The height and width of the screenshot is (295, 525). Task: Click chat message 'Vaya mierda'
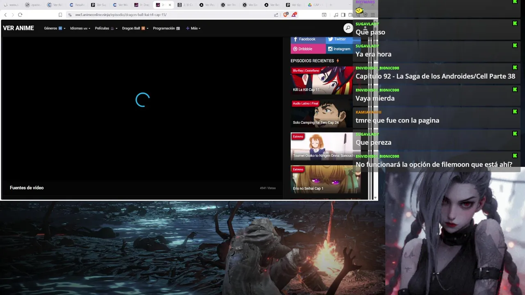[375, 98]
